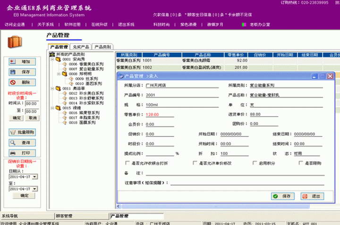
Task: Select the 科技时尚 theme link
Action: (161, 25)
